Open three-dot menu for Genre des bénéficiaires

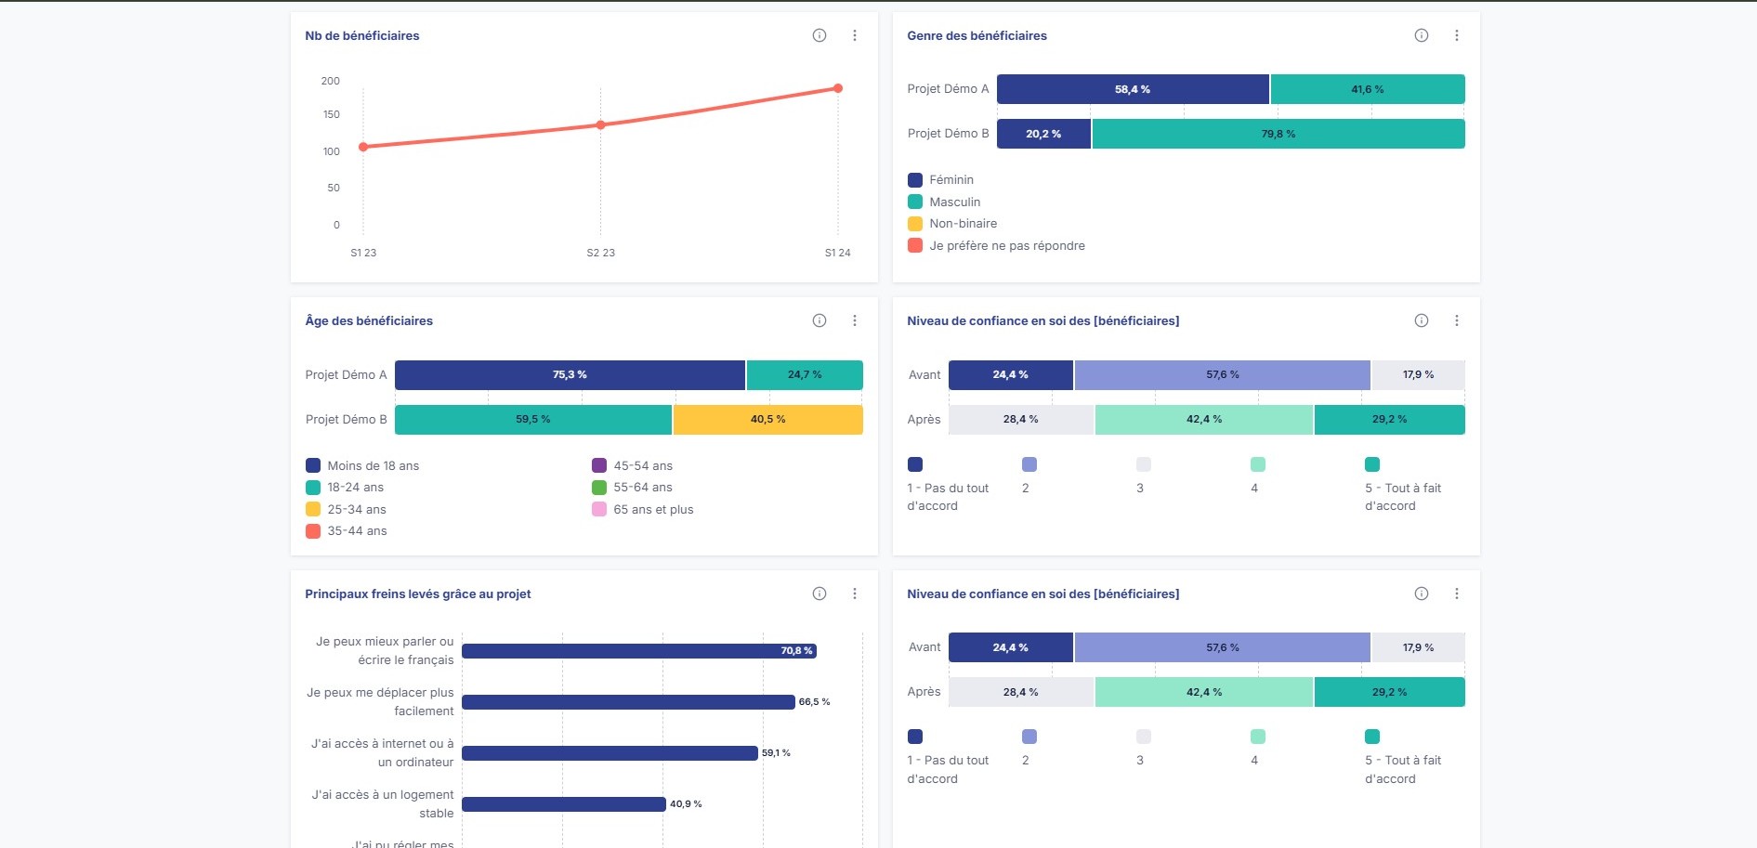pyautogui.click(x=1457, y=35)
